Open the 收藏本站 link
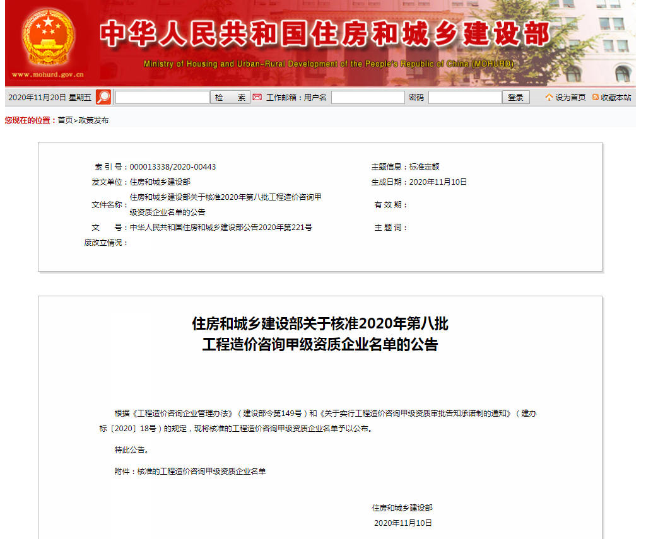Image resolution: width=646 pixels, height=539 pixels. click(616, 98)
